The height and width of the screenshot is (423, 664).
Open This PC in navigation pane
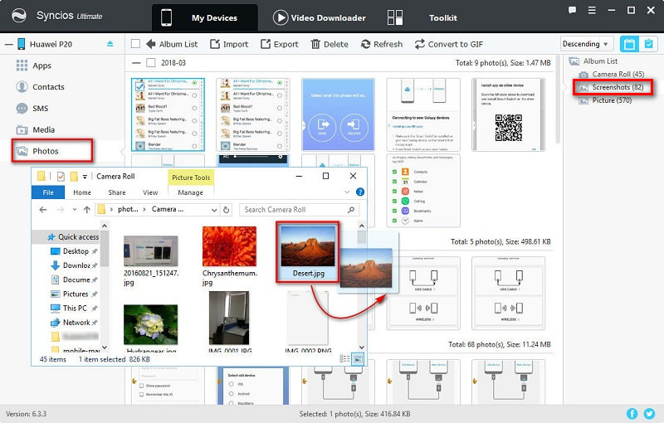click(74, 308)
